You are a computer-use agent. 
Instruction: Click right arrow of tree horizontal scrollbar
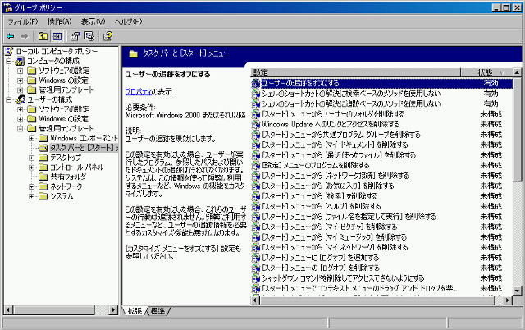pos(114,310)
